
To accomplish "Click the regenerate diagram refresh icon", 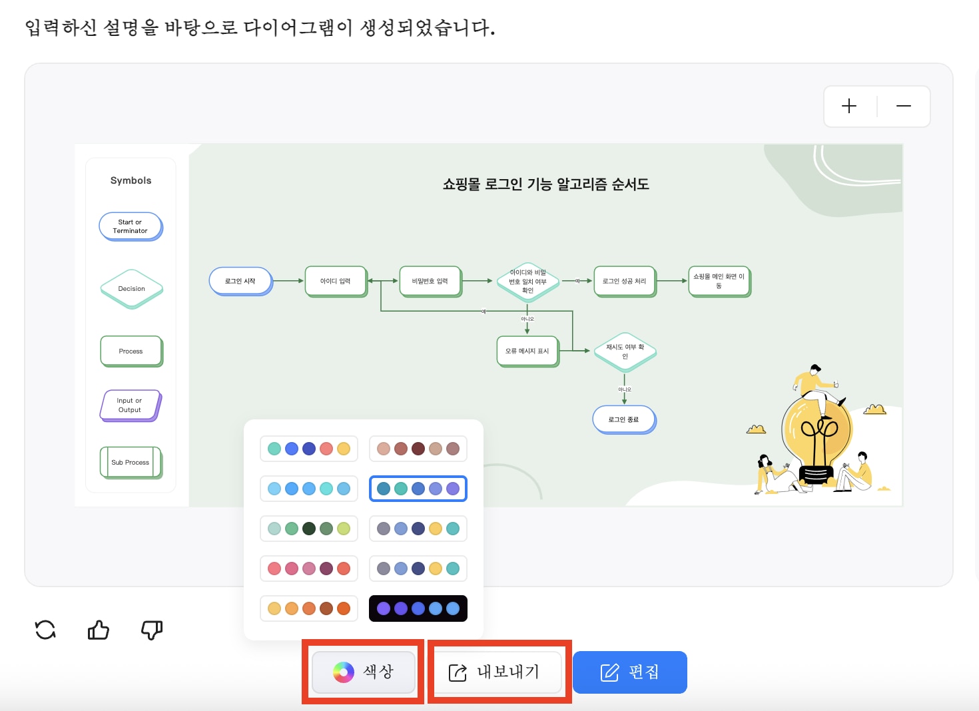I will click(x=45, y=630).
